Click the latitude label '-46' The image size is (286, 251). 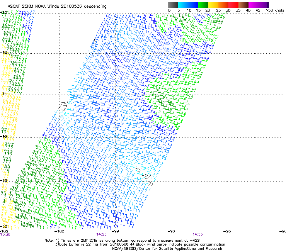coord(3,136)
